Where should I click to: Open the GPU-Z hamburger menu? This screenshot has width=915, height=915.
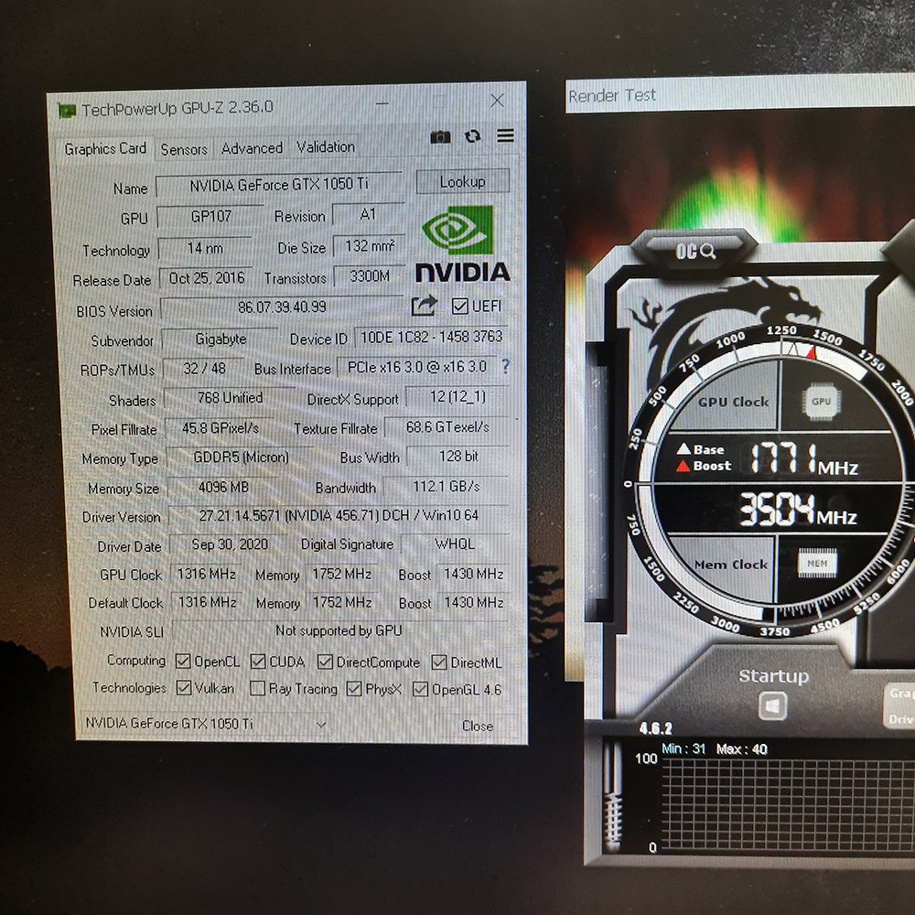pyautogui.click(x=505, y=136)
